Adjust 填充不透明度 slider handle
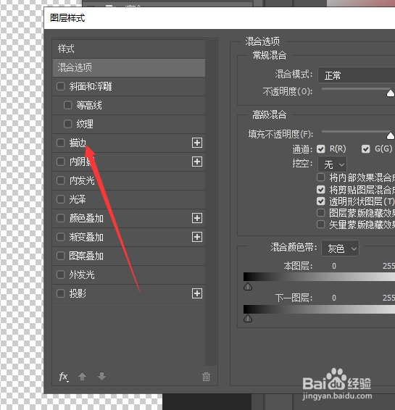 [x=391, y=135]
